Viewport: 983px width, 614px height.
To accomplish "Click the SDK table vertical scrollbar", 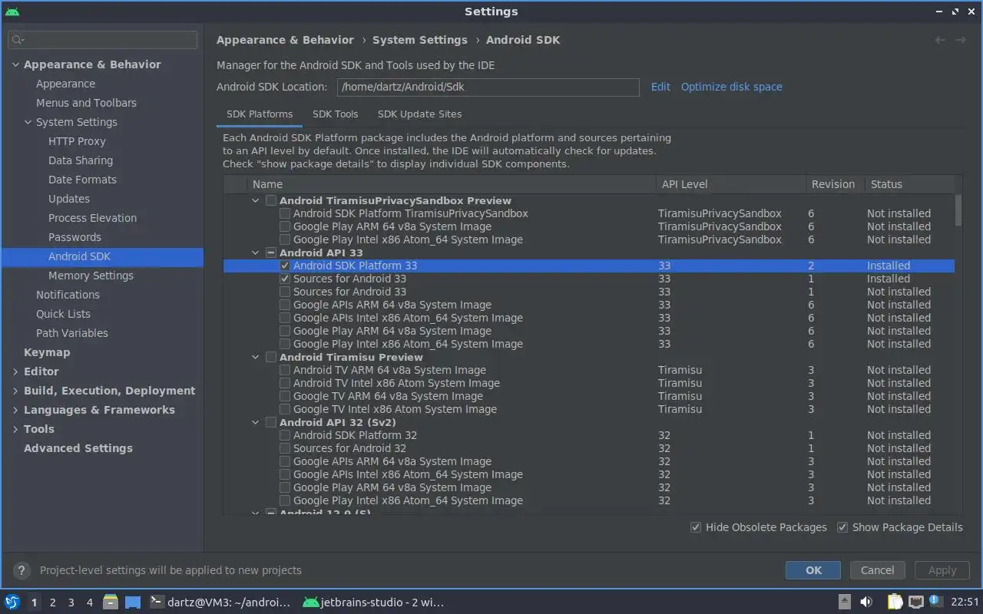I will pos(958,210).
